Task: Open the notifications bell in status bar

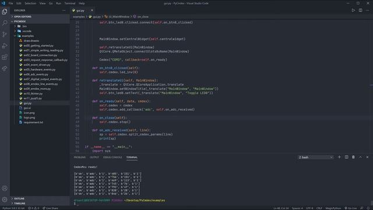Action: 368,208
